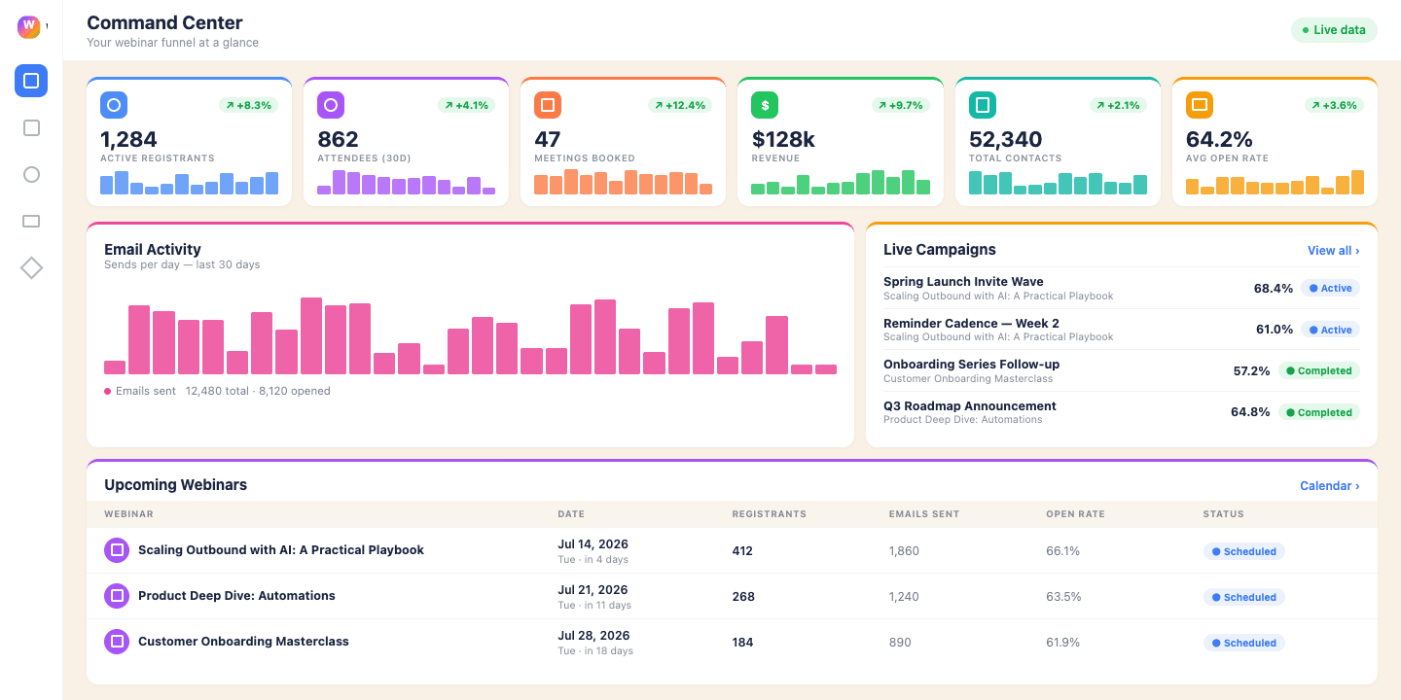Click the Scheduled status for Jul 28 webinar
Viewport: 1401px width, 700px height.
tap(1244, 643)
